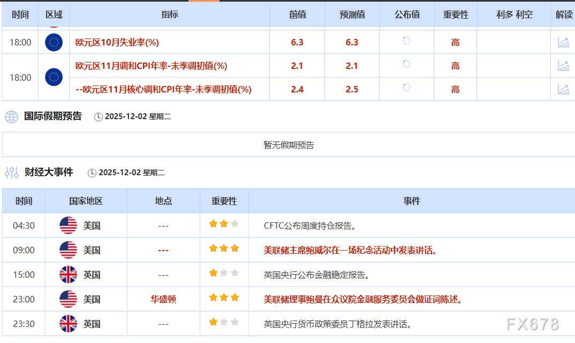This screenshot has height=343, width=575.
Task: Click the chart icon beside 欧元区11月调和CPI年率
Action: 563,66
